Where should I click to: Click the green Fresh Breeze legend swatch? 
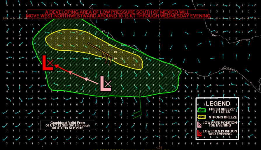(x=202, y=110)
